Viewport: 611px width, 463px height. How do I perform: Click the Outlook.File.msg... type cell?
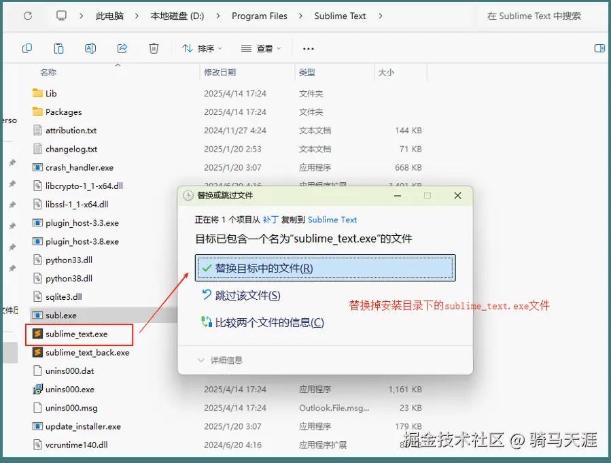pyautogui.click(x=334, y=408)
